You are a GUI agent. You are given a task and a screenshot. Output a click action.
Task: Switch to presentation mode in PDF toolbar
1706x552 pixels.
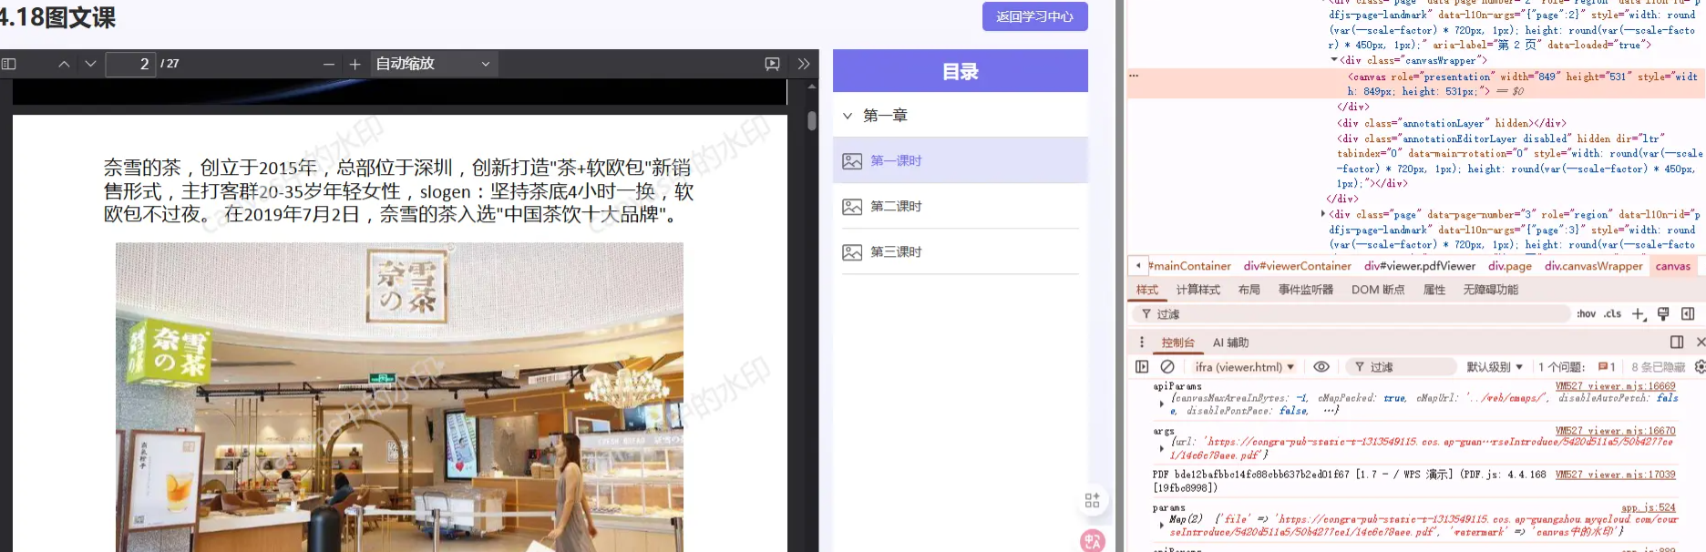(x=772, y=64)
